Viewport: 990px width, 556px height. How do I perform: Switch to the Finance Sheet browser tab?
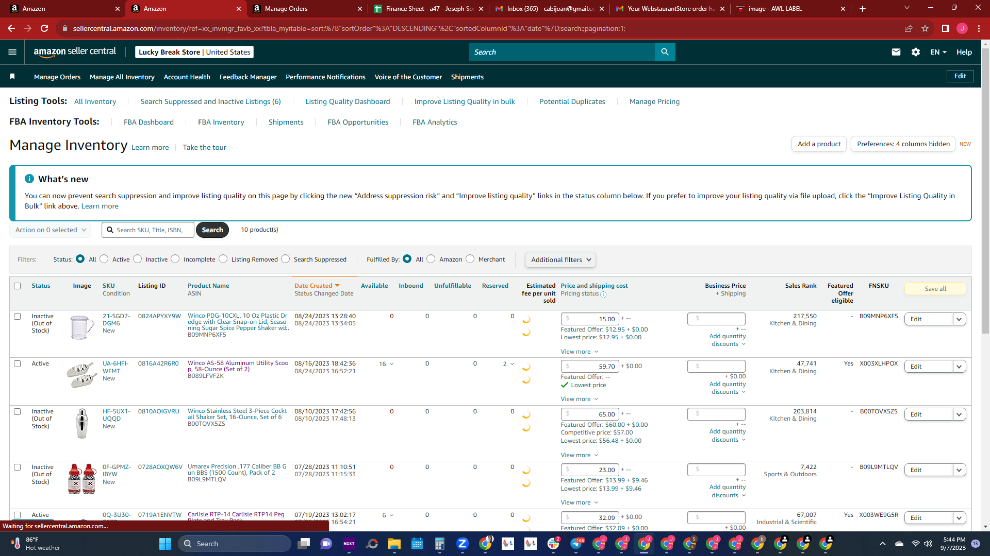tap(428, 9)
